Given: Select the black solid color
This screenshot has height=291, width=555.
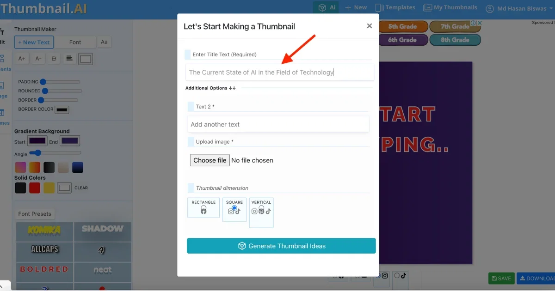Looking at the screenshot, I should pyautogui.click(x=20, y=188).
